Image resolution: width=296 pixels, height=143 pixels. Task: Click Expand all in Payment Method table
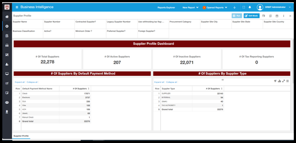(x=20, y=82)
